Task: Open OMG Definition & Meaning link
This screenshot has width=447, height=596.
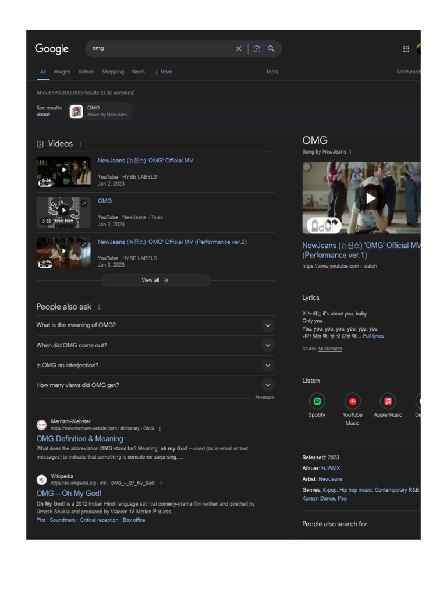Action: tap(80, 439)
